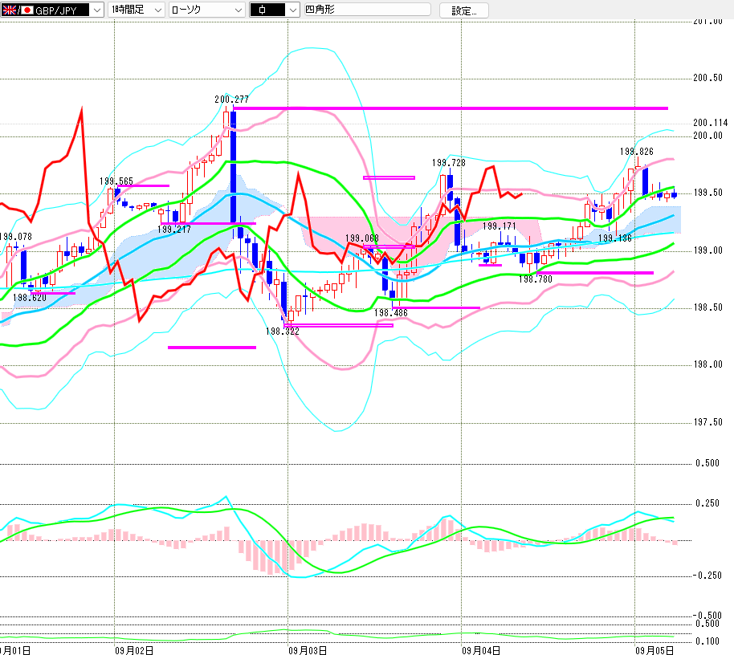Screen dimensions: 734x655
Task: Click the 09月05日 date label
Action: tap(654, 650)
